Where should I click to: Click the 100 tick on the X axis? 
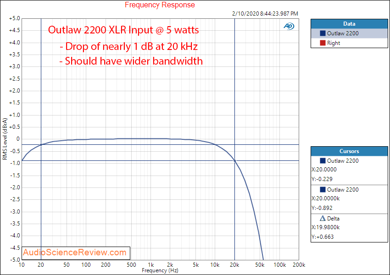86,265
